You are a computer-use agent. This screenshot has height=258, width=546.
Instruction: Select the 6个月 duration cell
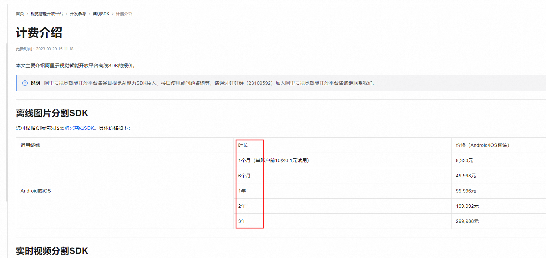tap(343, 176)
